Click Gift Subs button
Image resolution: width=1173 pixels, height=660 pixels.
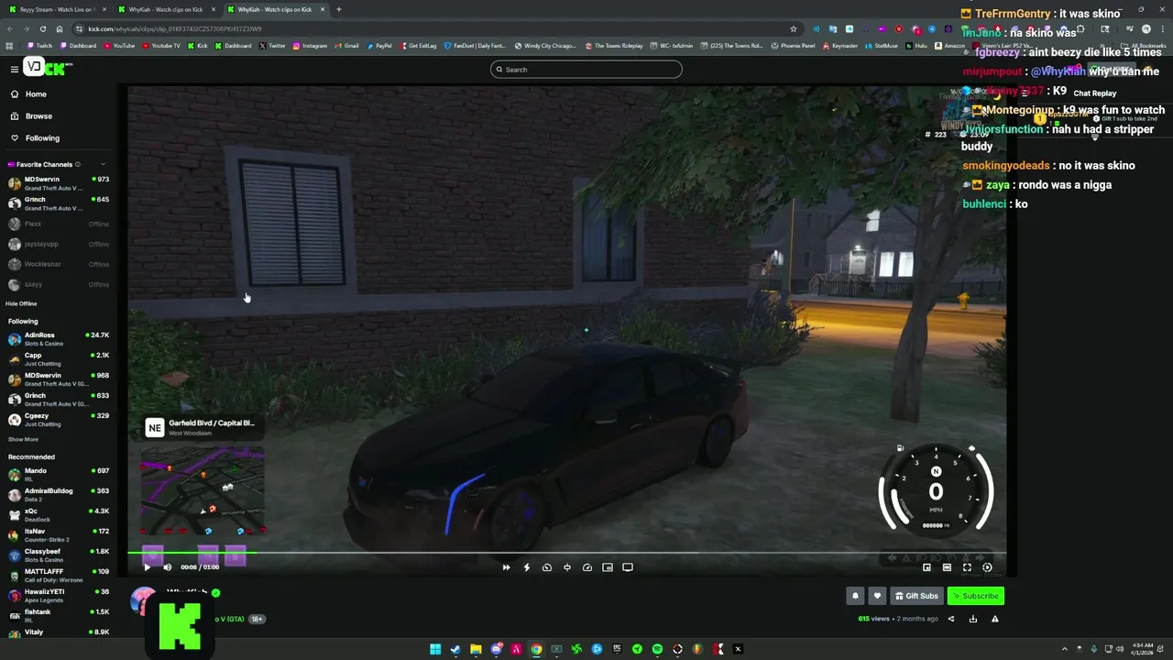[x=916, y=596]
